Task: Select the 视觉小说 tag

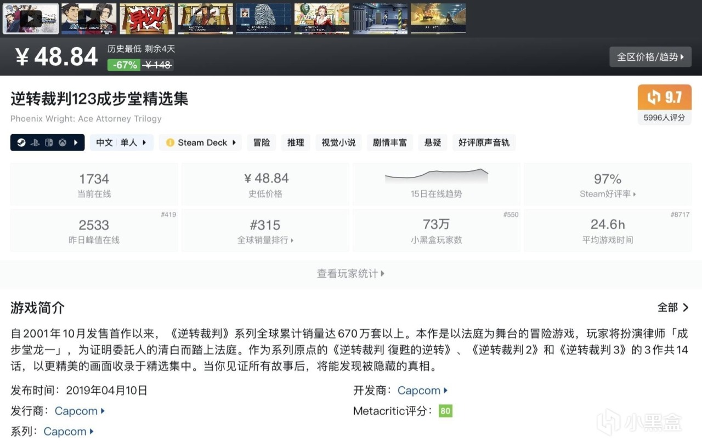Action: [x=338, y=143]
